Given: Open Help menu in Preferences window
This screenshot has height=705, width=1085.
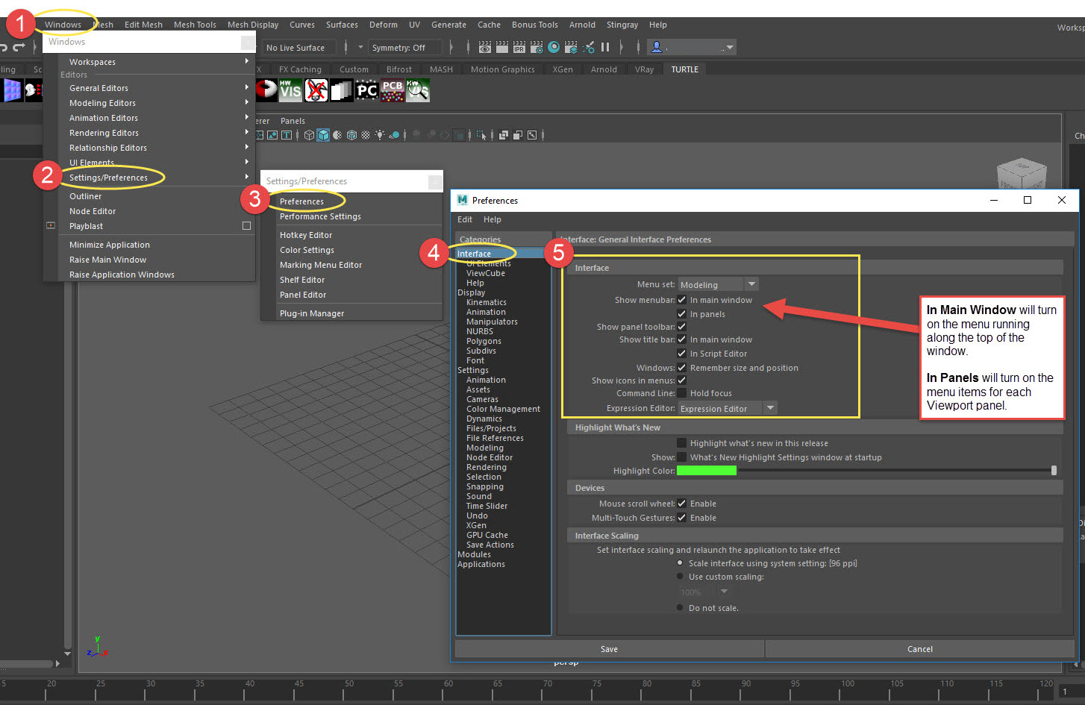Looking at the screenshot, I should 492,219.
